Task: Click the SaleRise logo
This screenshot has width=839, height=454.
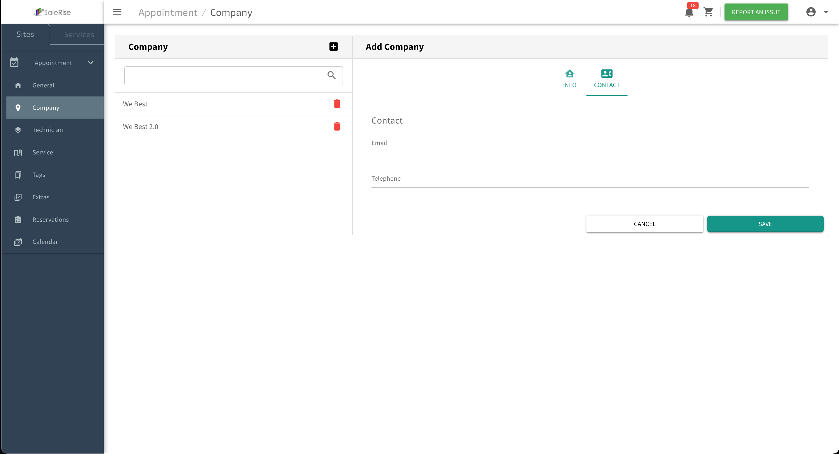Action: coord(52,12)
